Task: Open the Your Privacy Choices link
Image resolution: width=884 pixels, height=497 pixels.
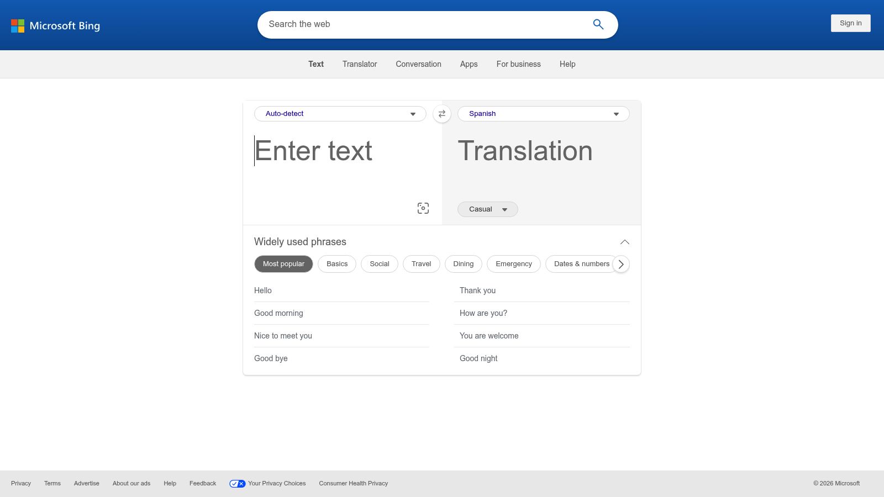Action: 277,484
